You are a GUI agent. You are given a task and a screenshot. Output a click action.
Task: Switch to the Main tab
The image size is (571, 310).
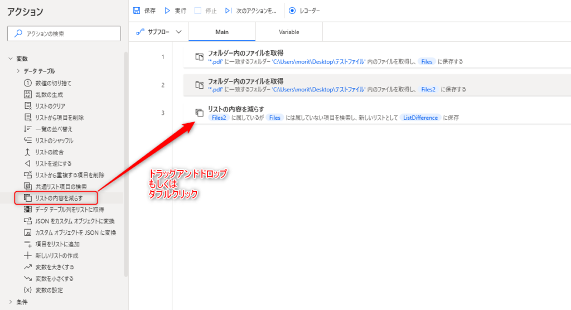pos(222,32)
